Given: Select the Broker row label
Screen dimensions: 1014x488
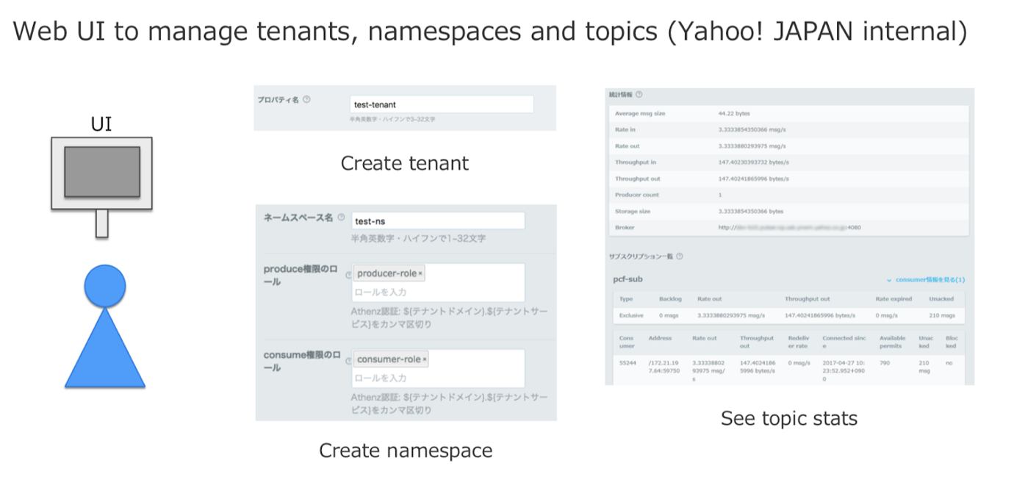Looking at the screenshot, I should click(625, 227).
